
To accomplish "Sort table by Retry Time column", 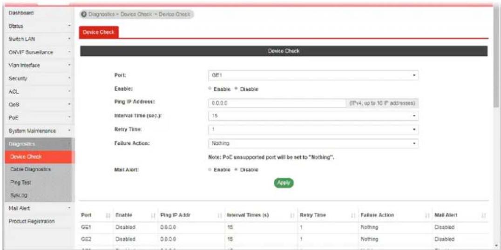I will pyautogui.click(x=326, y=216).
